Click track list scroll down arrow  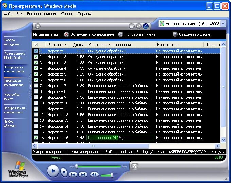tap(223, 140)
